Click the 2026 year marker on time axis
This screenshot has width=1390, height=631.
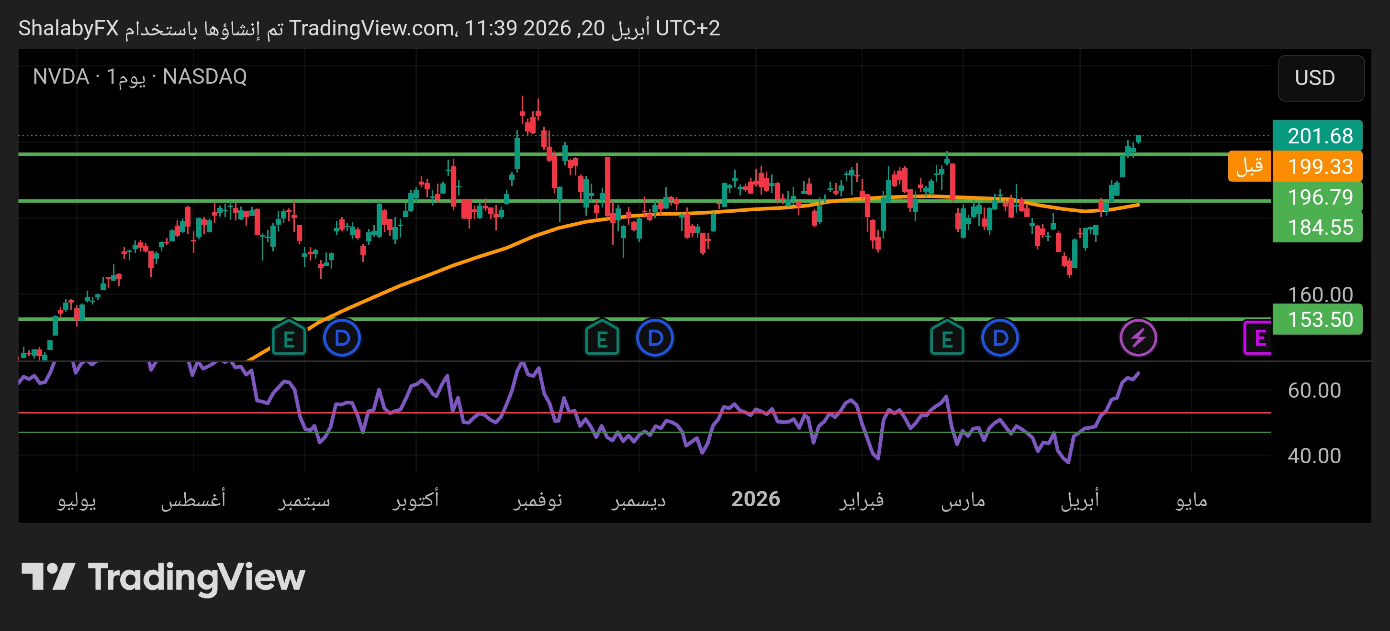click(755, 500)
